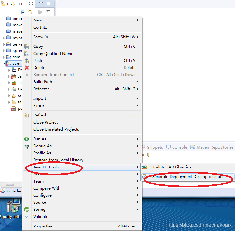Choose Close Unrelated Projects
This screenshot has height=231, width=235.
click(x=82, y=129)
